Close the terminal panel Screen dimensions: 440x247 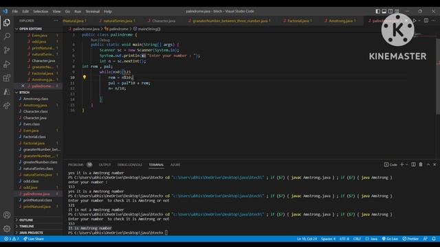(434, 165)
